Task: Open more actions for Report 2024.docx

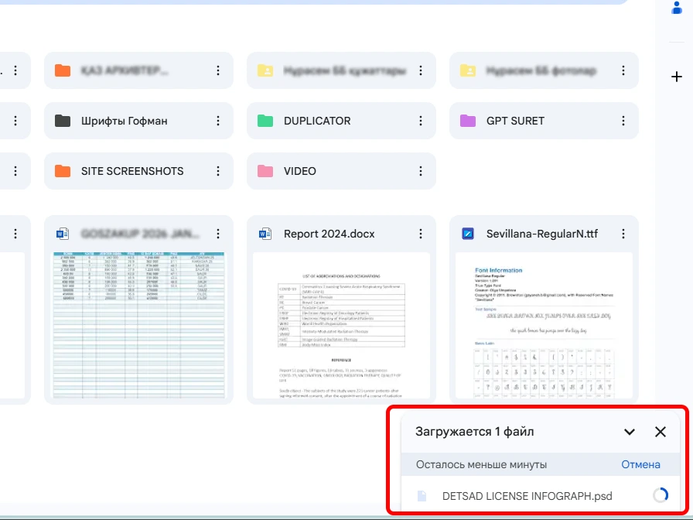Action: 420,234
